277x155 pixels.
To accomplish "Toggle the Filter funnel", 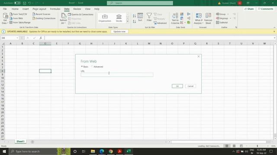I will (x=149, y=17).
